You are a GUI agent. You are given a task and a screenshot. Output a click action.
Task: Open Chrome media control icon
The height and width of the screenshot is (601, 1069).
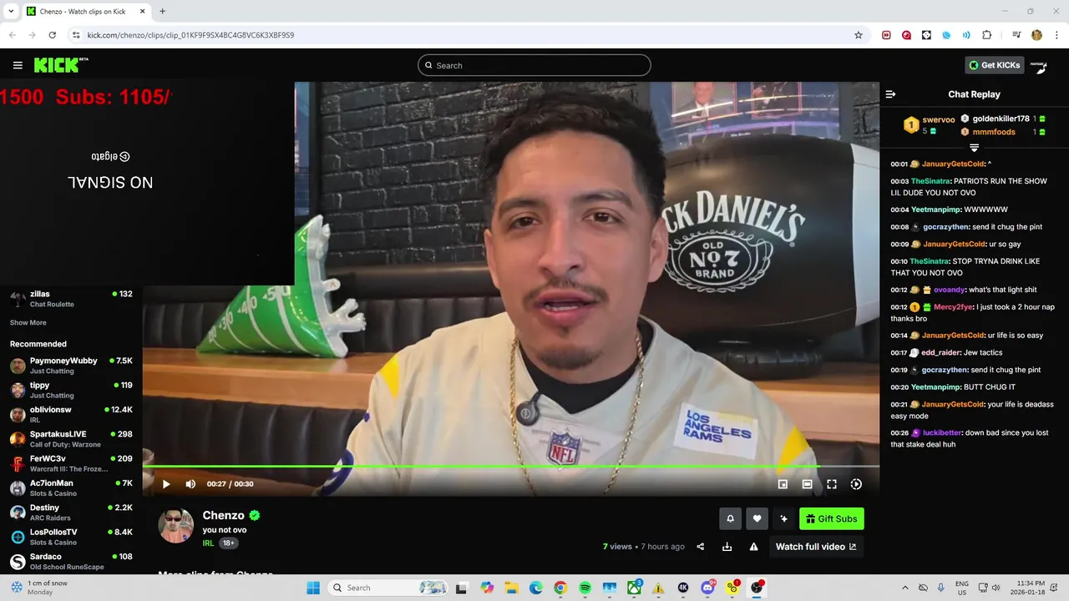tap(1016, 35)
